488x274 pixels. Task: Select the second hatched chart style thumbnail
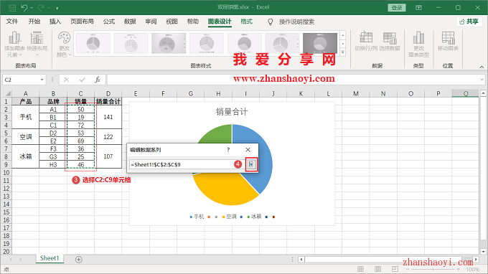tap(131, 43)
